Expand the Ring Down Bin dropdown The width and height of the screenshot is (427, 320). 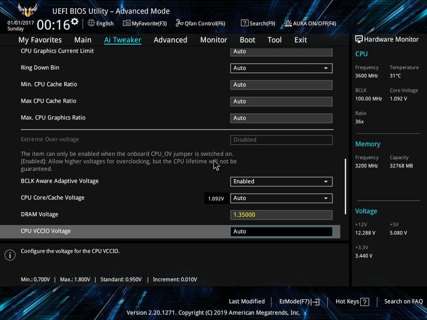[281, 68]
